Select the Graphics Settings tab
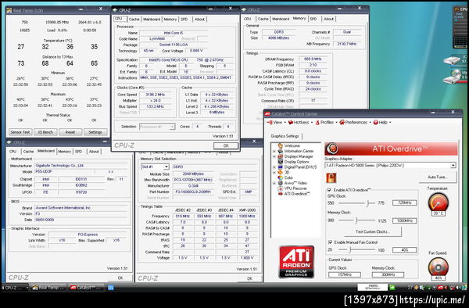 coord(285,136)
